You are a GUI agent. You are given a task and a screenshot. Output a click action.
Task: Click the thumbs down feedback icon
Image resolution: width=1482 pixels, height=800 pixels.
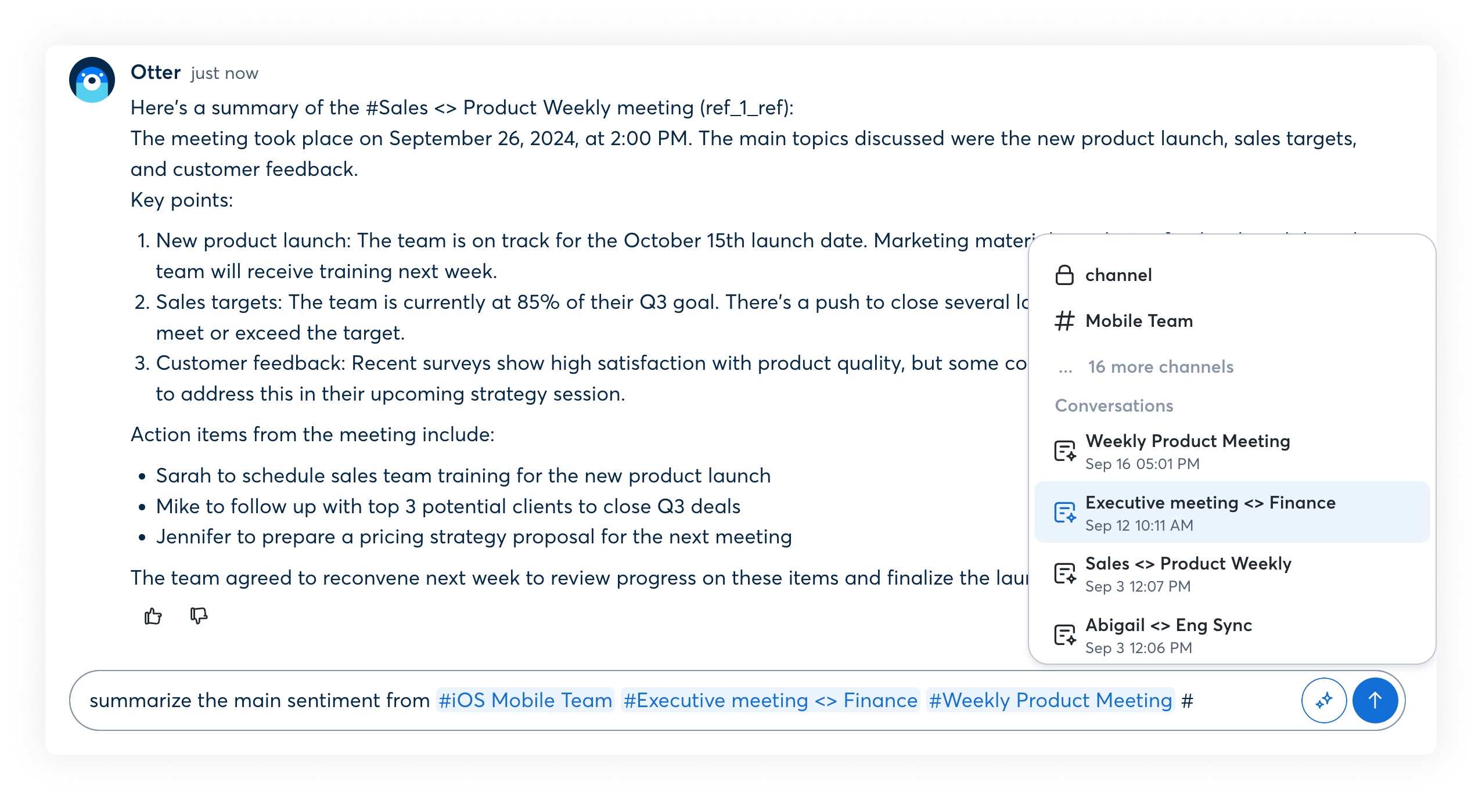pyautogui.click(x=199, y=616)
